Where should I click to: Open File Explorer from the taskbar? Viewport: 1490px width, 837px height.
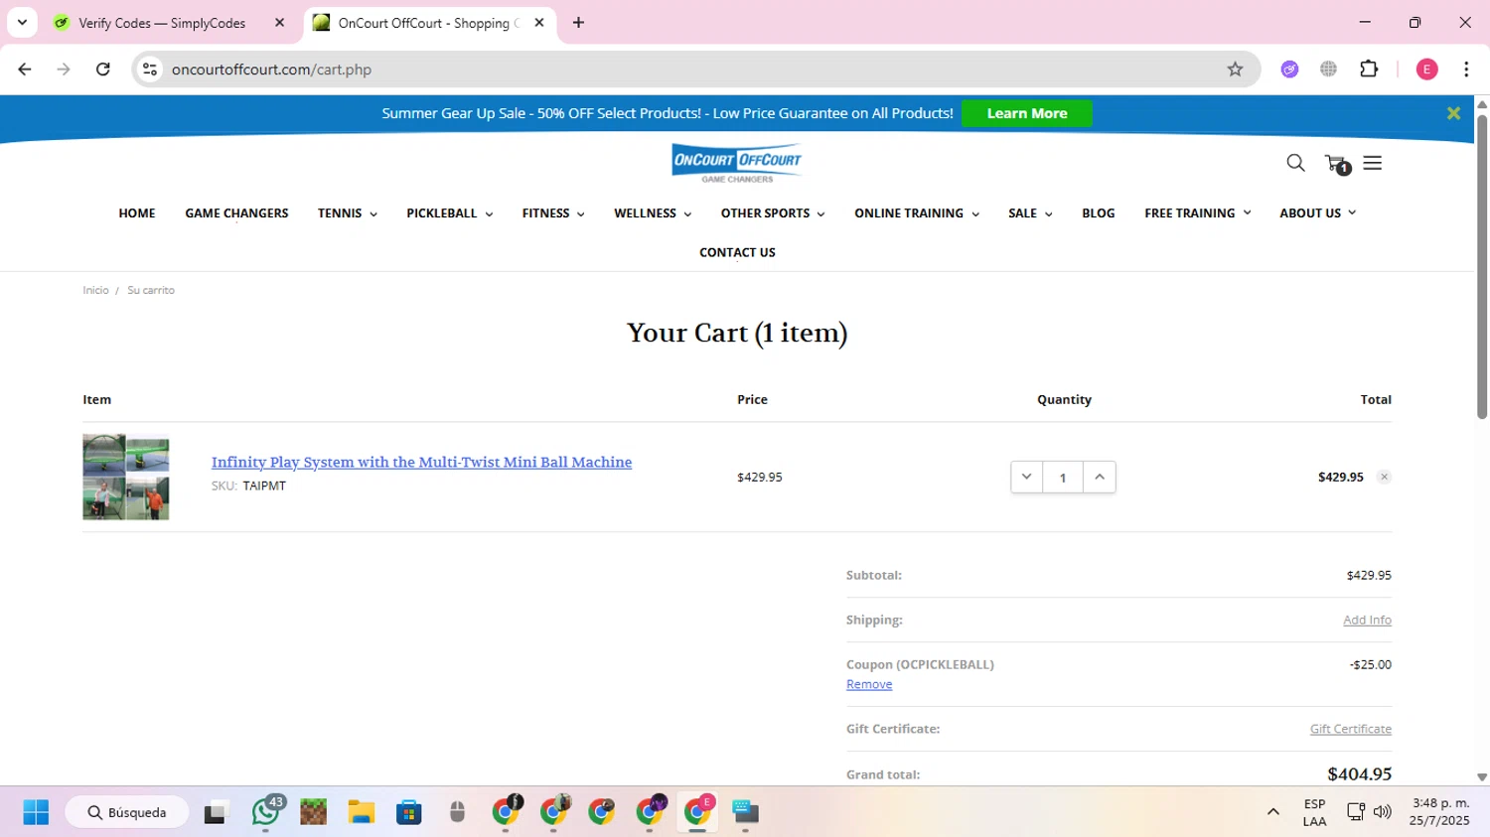[x=361, y=812]
